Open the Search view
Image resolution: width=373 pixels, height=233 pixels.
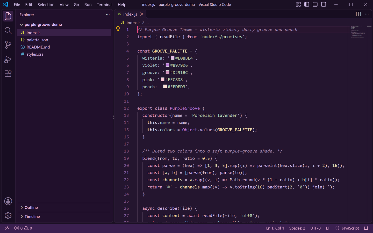tap(8, 31)
